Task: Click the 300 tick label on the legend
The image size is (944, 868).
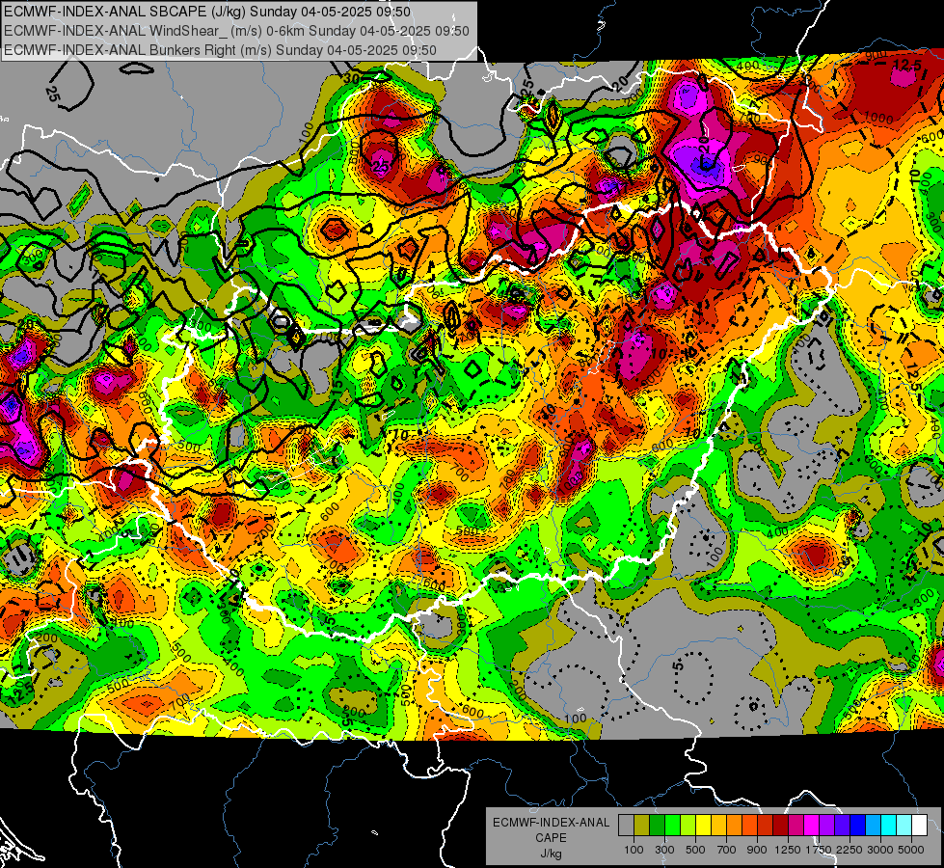Action: pos(664,850)
